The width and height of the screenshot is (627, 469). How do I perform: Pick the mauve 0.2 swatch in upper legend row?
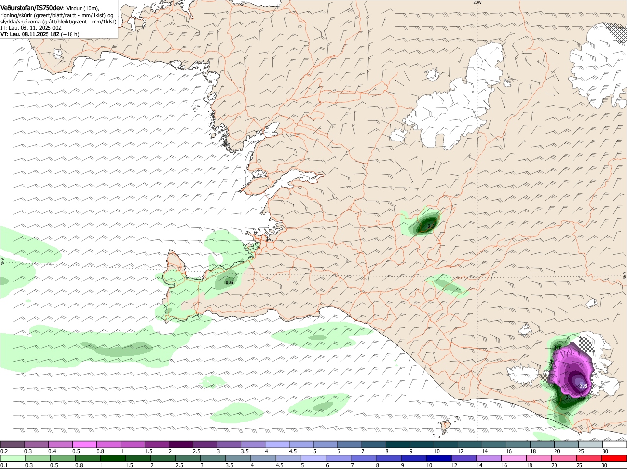pyautogui.click(x=12, y=444)
